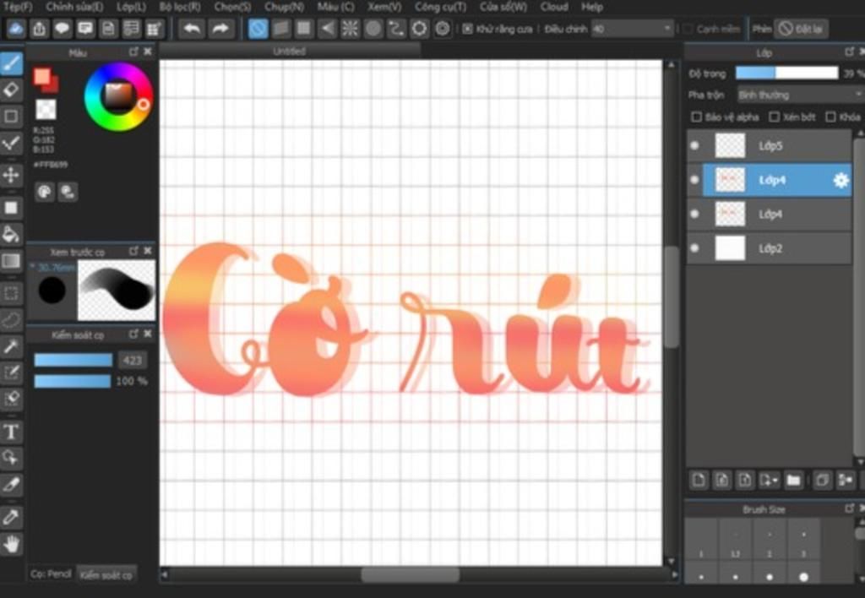Open Chỉnh sửa(E) menu

[x=74, y=7]
